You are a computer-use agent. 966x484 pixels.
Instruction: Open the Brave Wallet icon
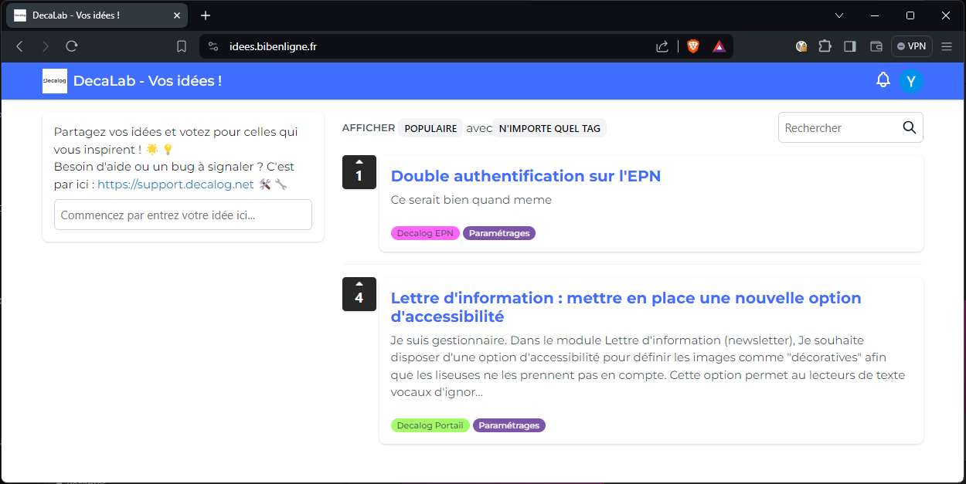point(876,46)
